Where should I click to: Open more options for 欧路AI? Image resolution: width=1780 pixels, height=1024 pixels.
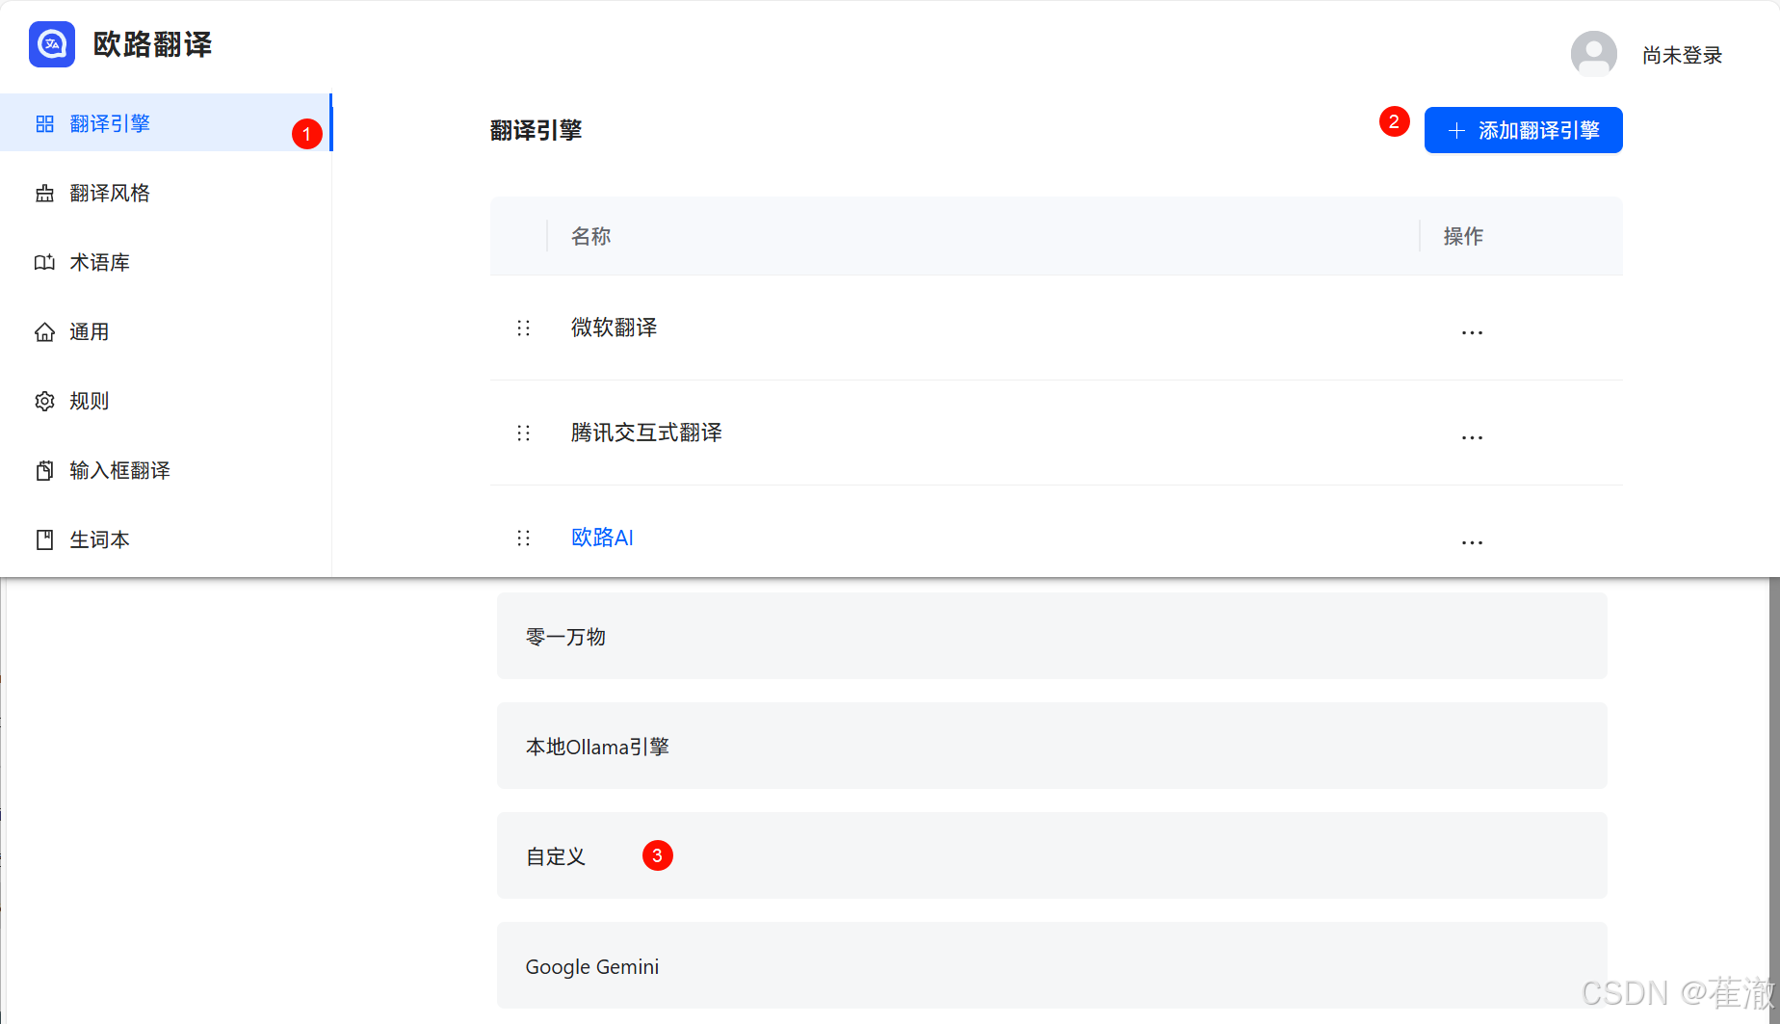tap(1472, 542)
